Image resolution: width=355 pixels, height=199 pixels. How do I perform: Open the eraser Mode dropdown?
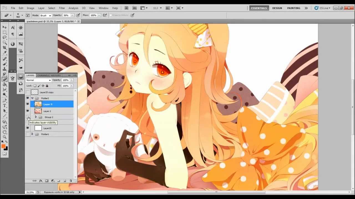(x=45, y=15)
